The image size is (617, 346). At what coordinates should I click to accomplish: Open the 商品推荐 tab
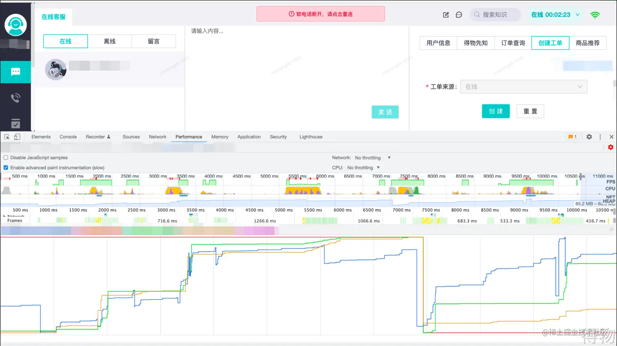tap(588, 43)
